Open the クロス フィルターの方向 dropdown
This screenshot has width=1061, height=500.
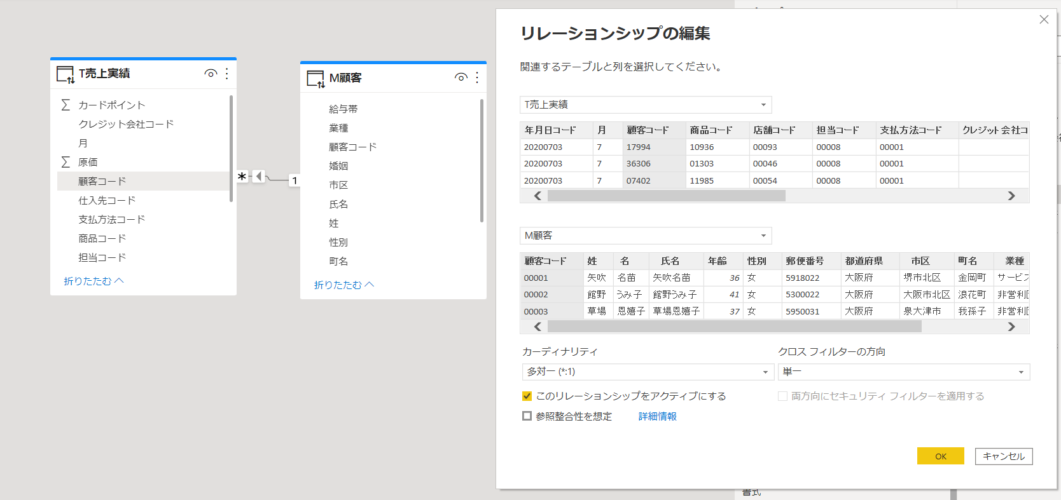pyautogui.click(x=903, y=372)
